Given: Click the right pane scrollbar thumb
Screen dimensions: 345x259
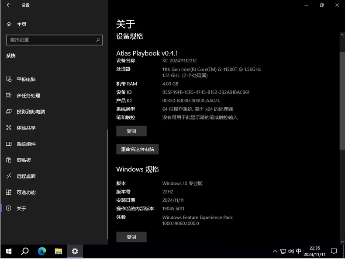Looking at the screenshot, I should (342, 101).
